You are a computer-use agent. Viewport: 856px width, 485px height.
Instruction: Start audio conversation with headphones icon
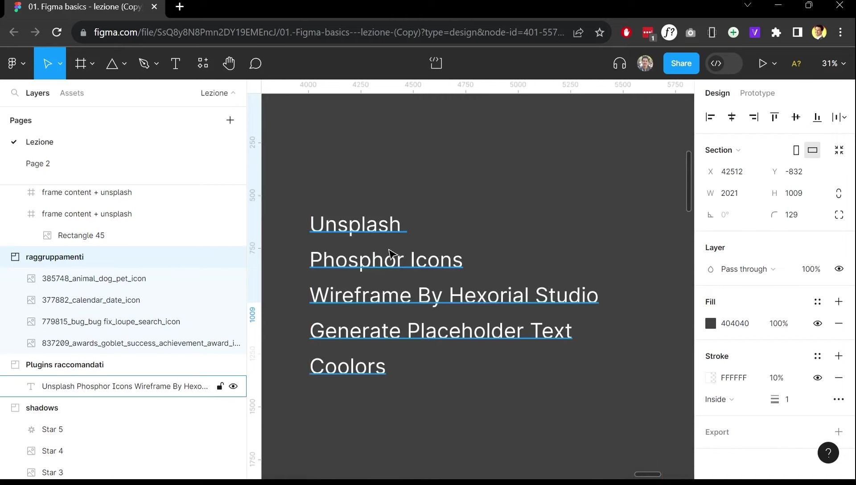tap(620, 63)
